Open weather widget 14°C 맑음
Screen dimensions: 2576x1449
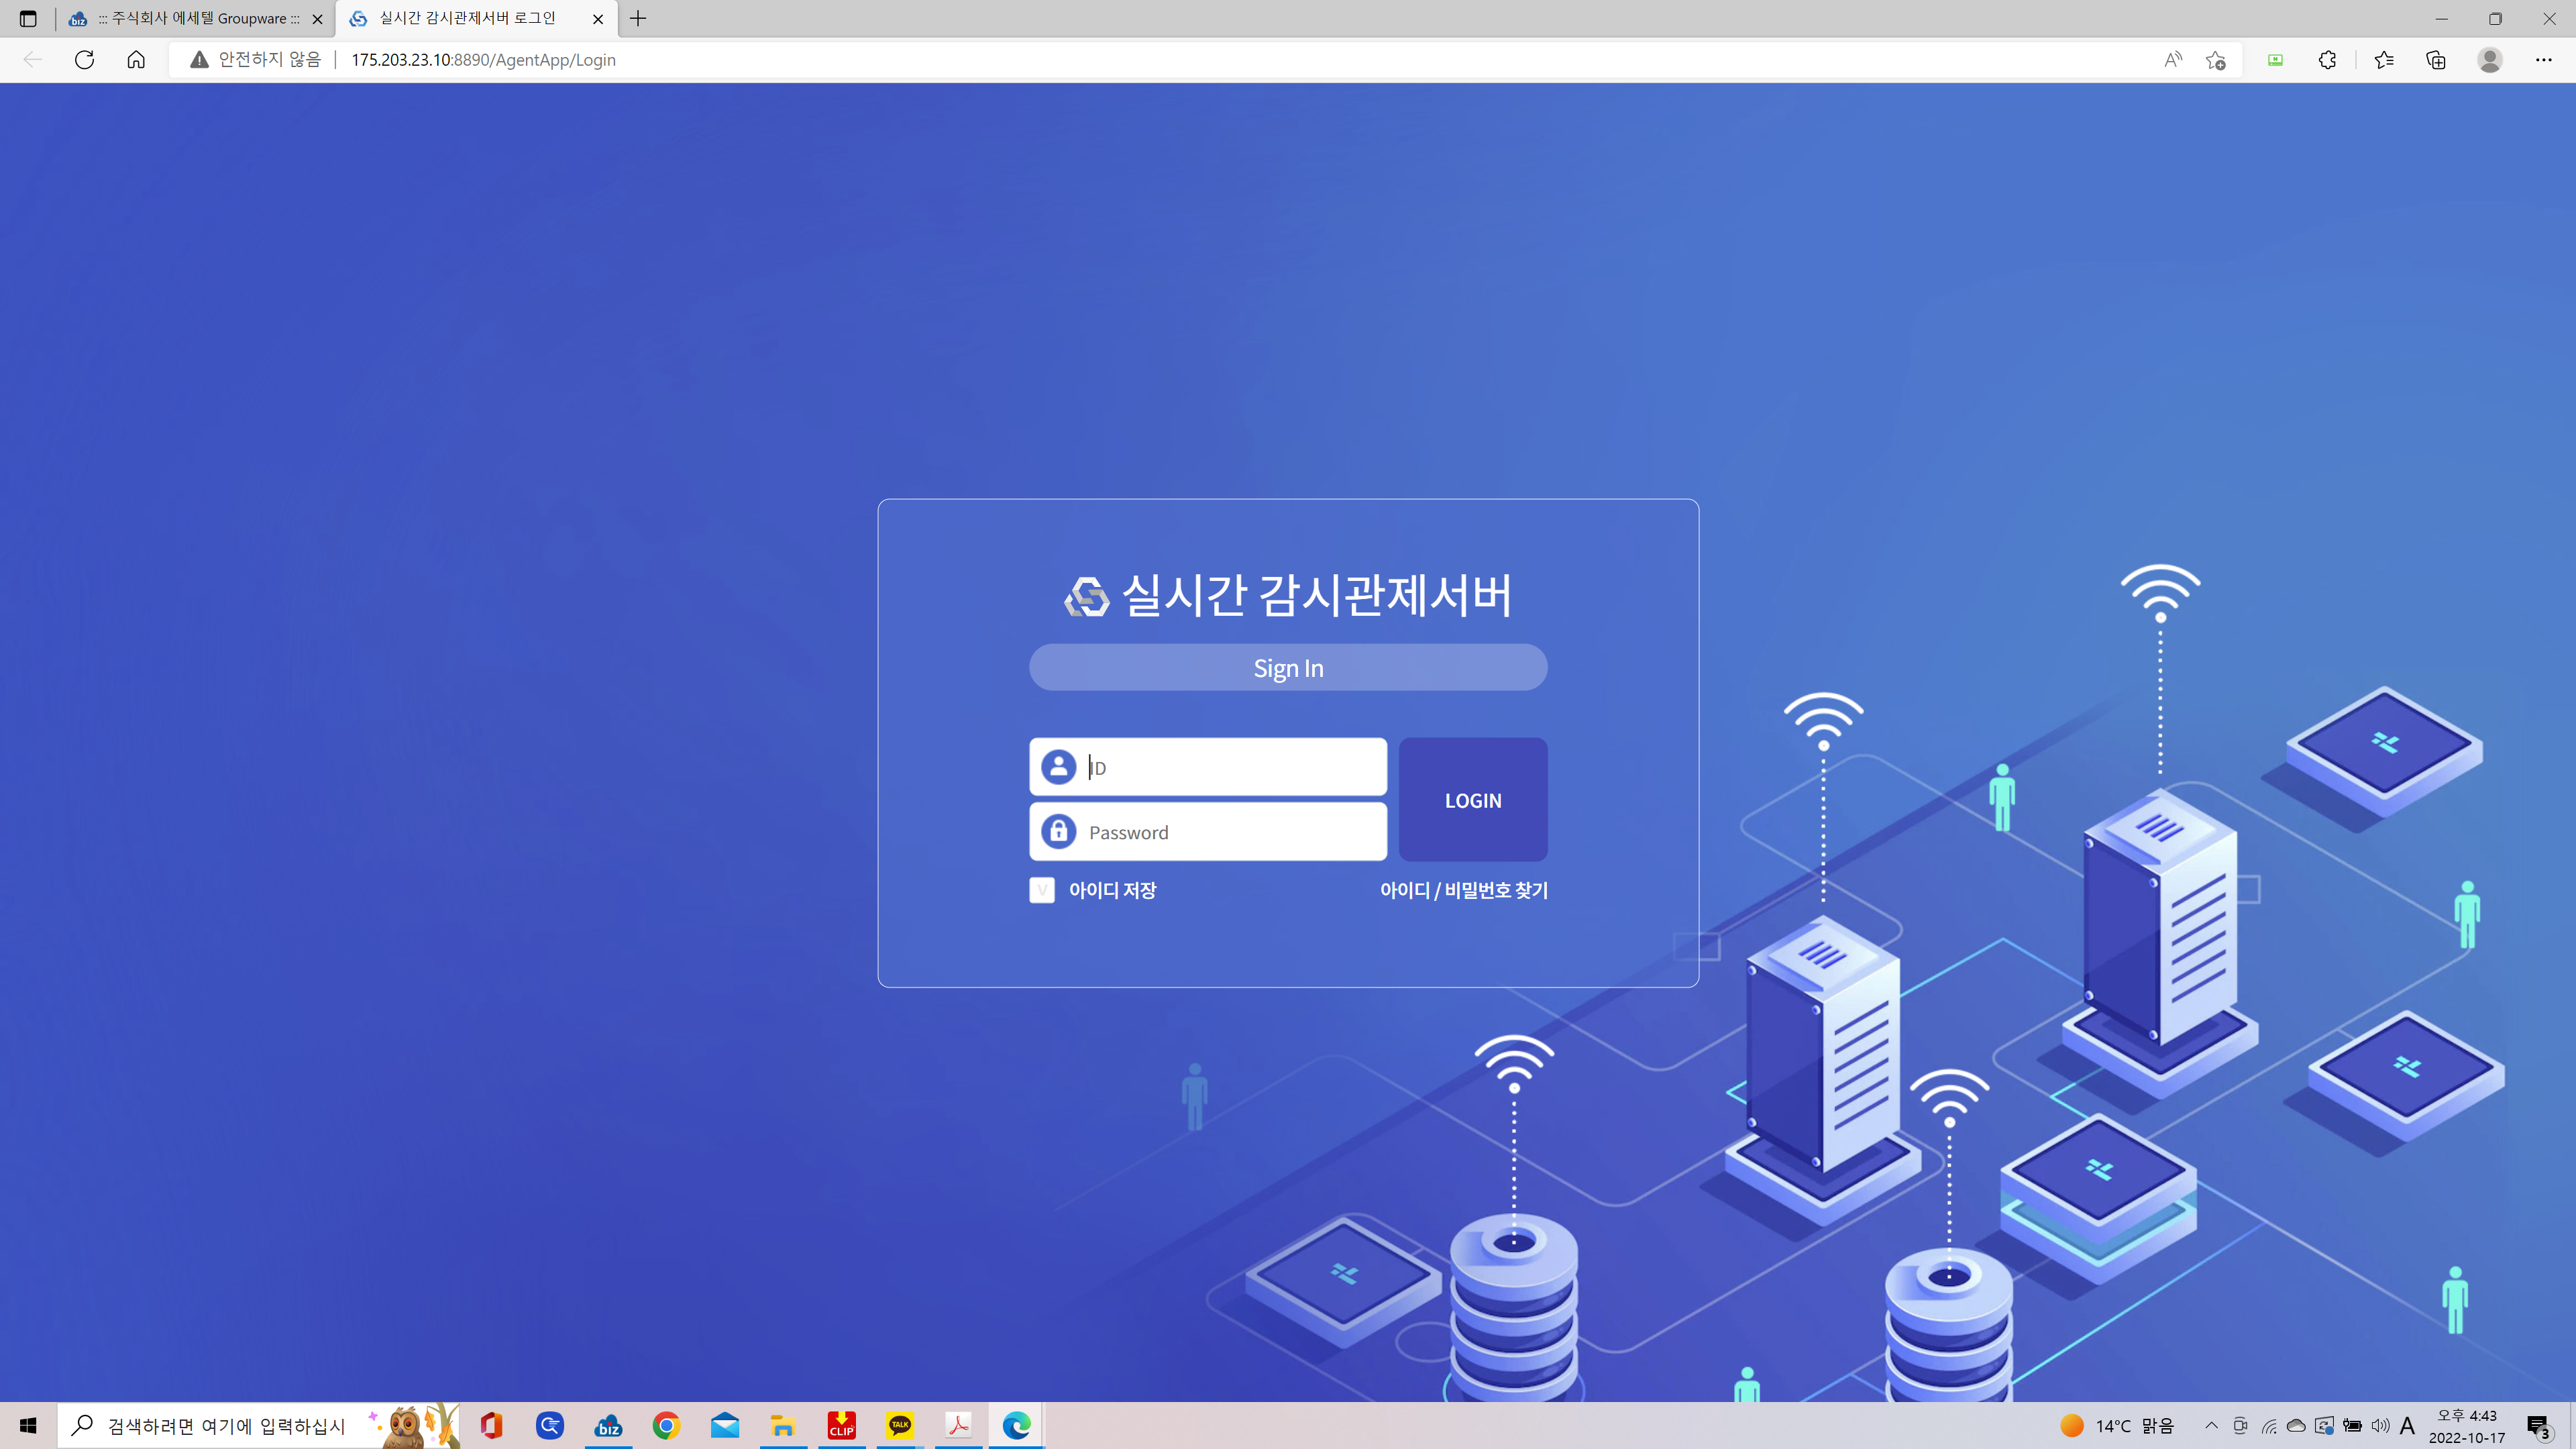pyautogui.click(x=2118, y=1426)
